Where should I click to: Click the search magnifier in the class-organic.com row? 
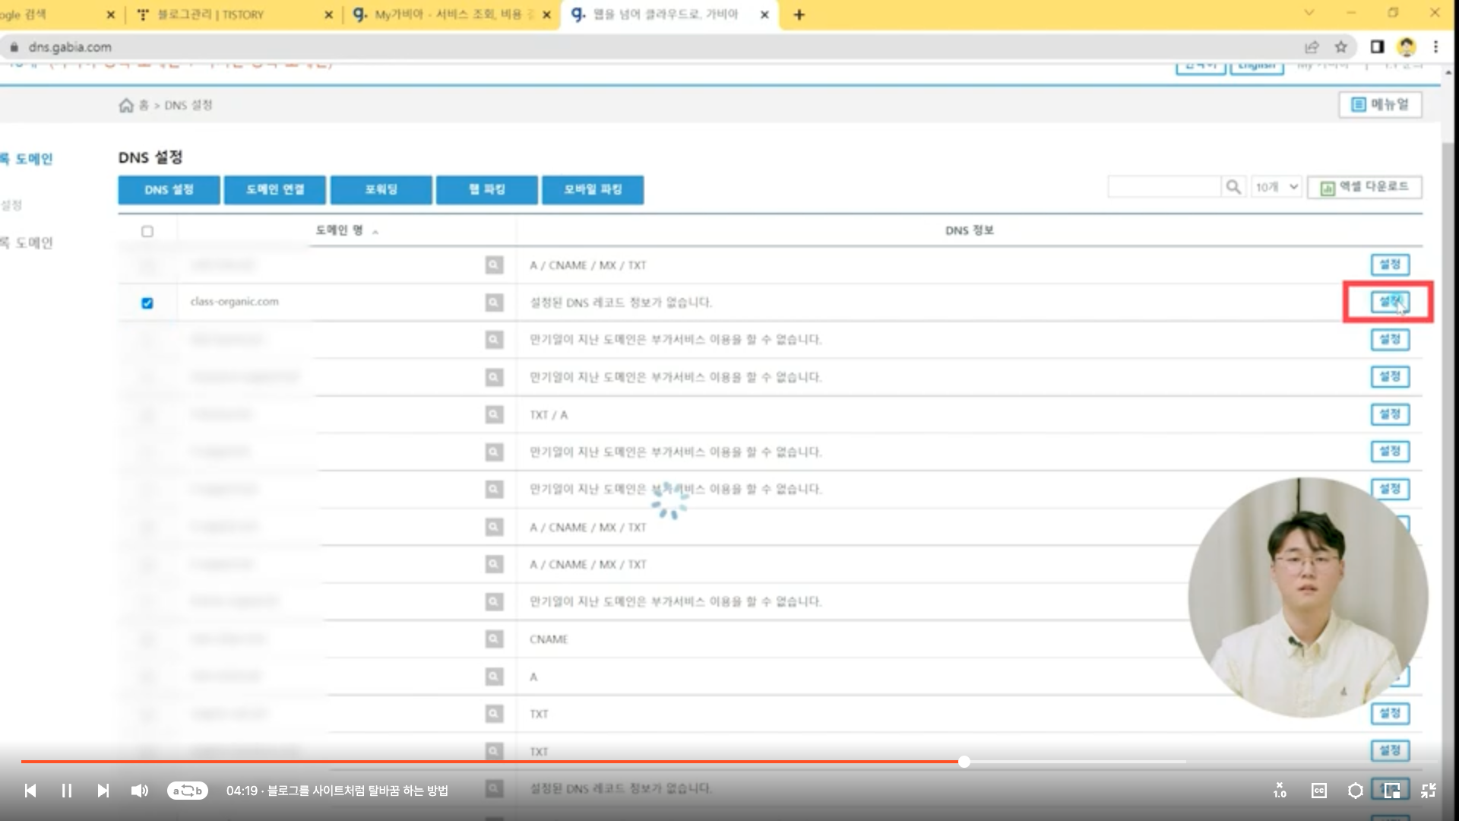point(494,303)
